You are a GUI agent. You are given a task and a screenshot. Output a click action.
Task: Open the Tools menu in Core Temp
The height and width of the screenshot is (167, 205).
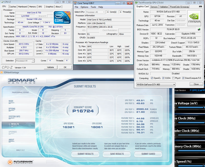(93, 7)
